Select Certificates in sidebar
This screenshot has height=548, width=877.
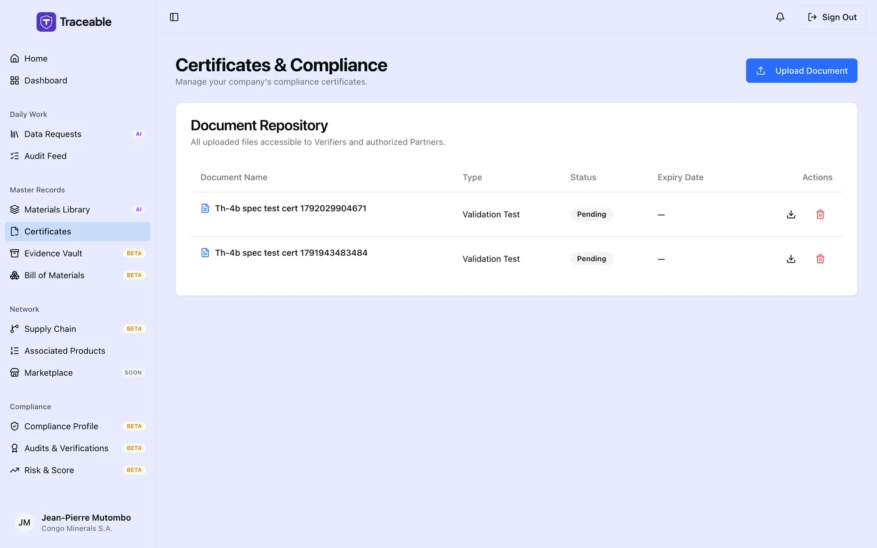tap(77, 231)
